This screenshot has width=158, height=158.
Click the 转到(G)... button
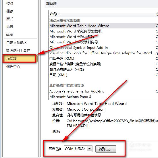[x=106, y=149]
